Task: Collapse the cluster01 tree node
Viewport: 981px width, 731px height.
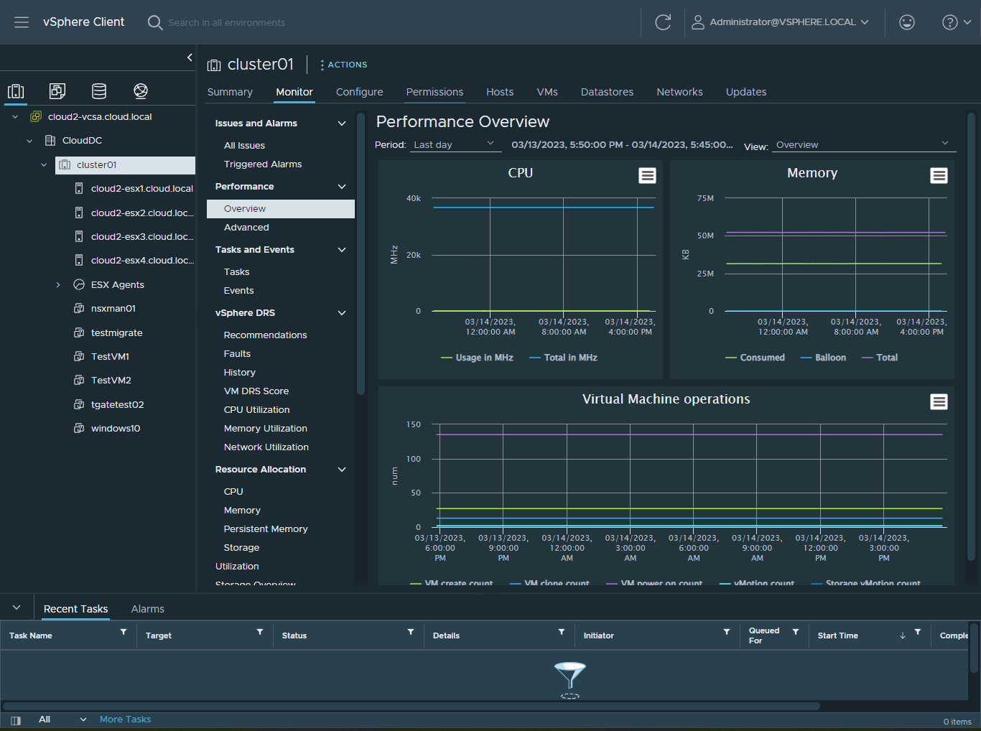Action: coord(44,165)
